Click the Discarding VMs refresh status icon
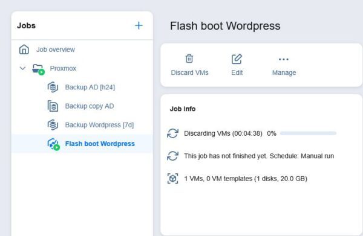Screen dimensions: 363x236 (x=172, y=133)
